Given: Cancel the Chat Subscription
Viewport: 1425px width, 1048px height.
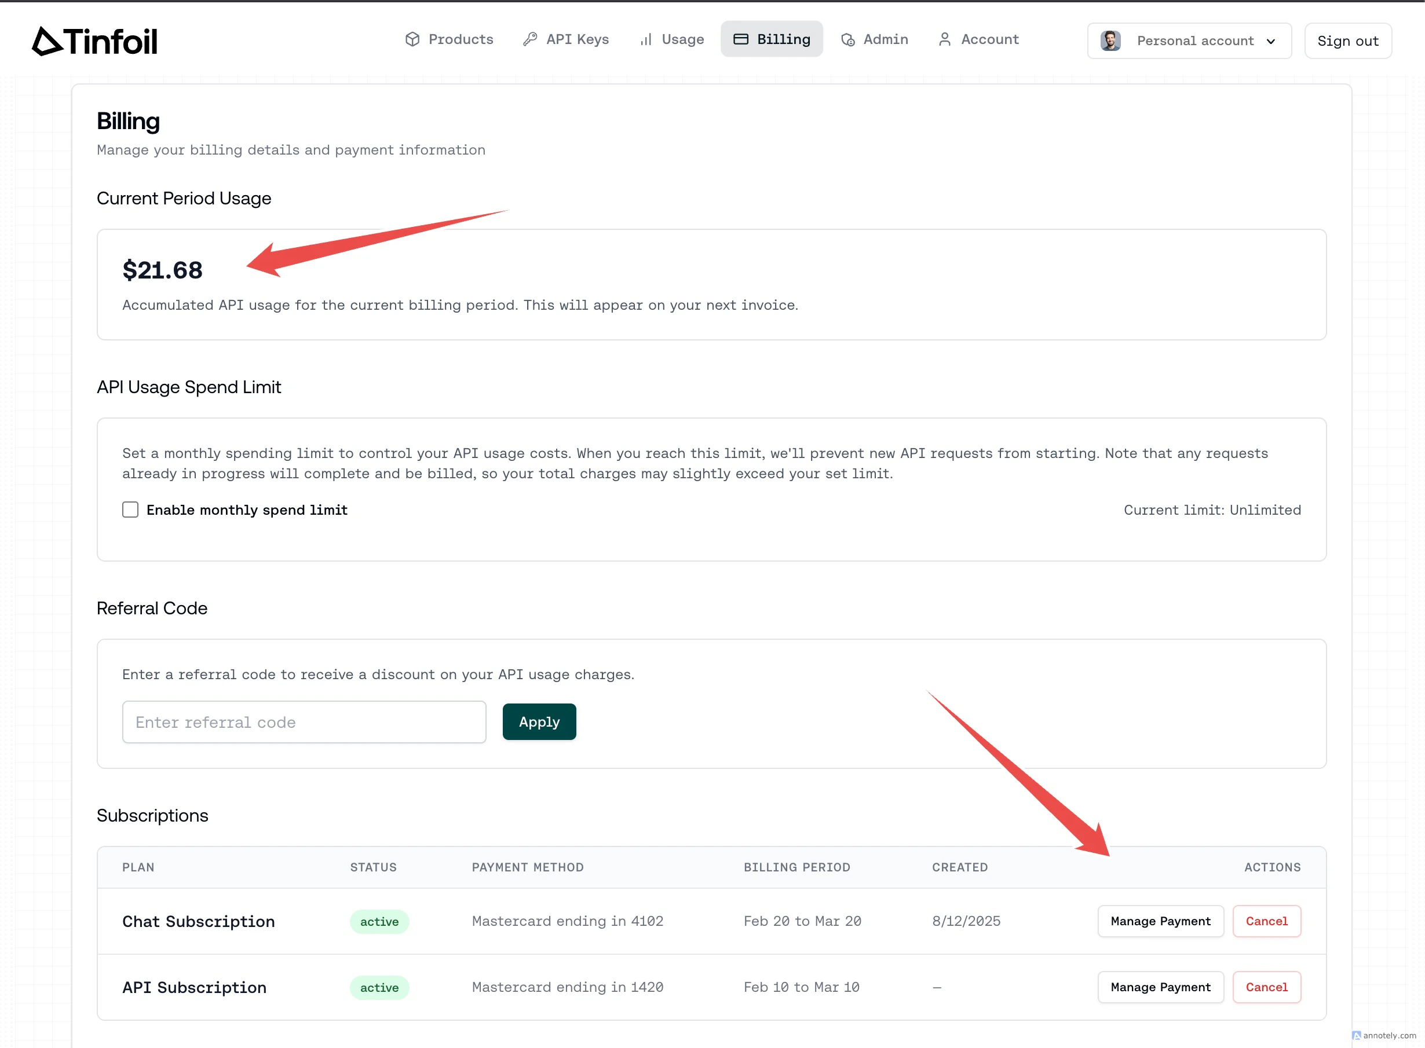Looking at the screenshot, I should pos(1266,921).
